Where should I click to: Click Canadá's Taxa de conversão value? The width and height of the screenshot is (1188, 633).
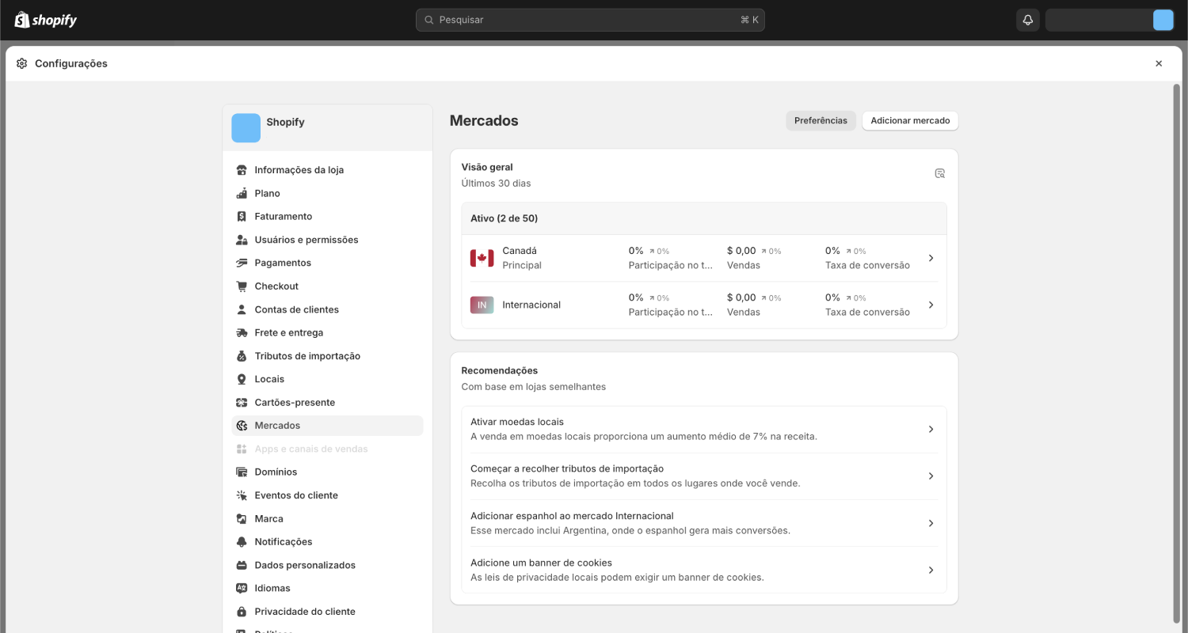(x=832, y=251)
